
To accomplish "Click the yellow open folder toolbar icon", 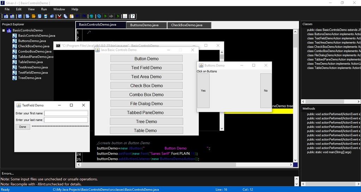I will pyautogui.click(x=33, y=16).
